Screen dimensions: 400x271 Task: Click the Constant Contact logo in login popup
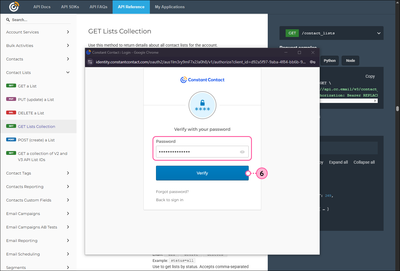click(202, 80)
